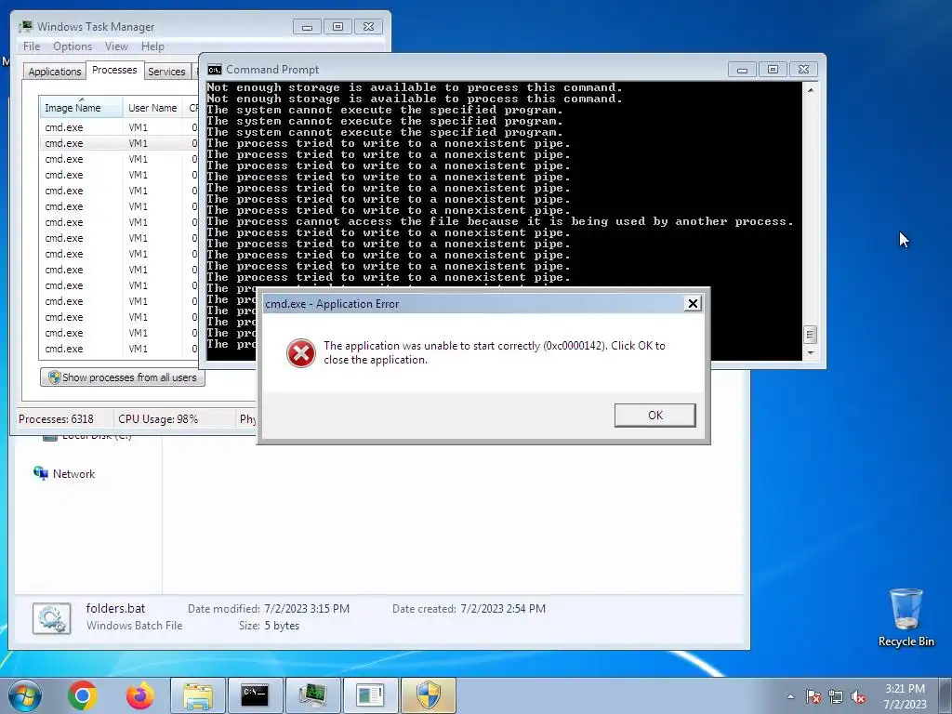
Task: Select the last visible cmd.exe row
Action: point(118,349)
